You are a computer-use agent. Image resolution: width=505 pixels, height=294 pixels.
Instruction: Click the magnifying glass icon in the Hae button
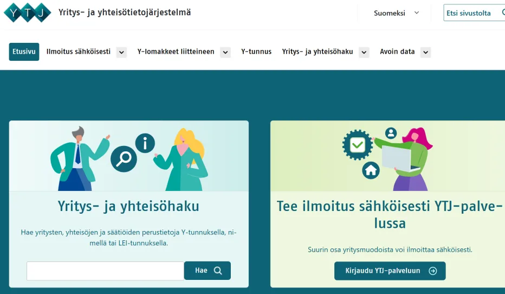[x=218, y=271]
